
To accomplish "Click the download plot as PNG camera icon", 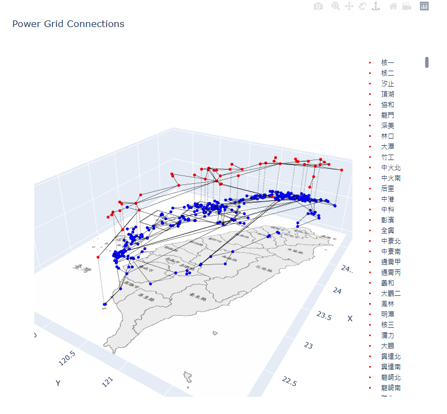I will click(318, 7).
